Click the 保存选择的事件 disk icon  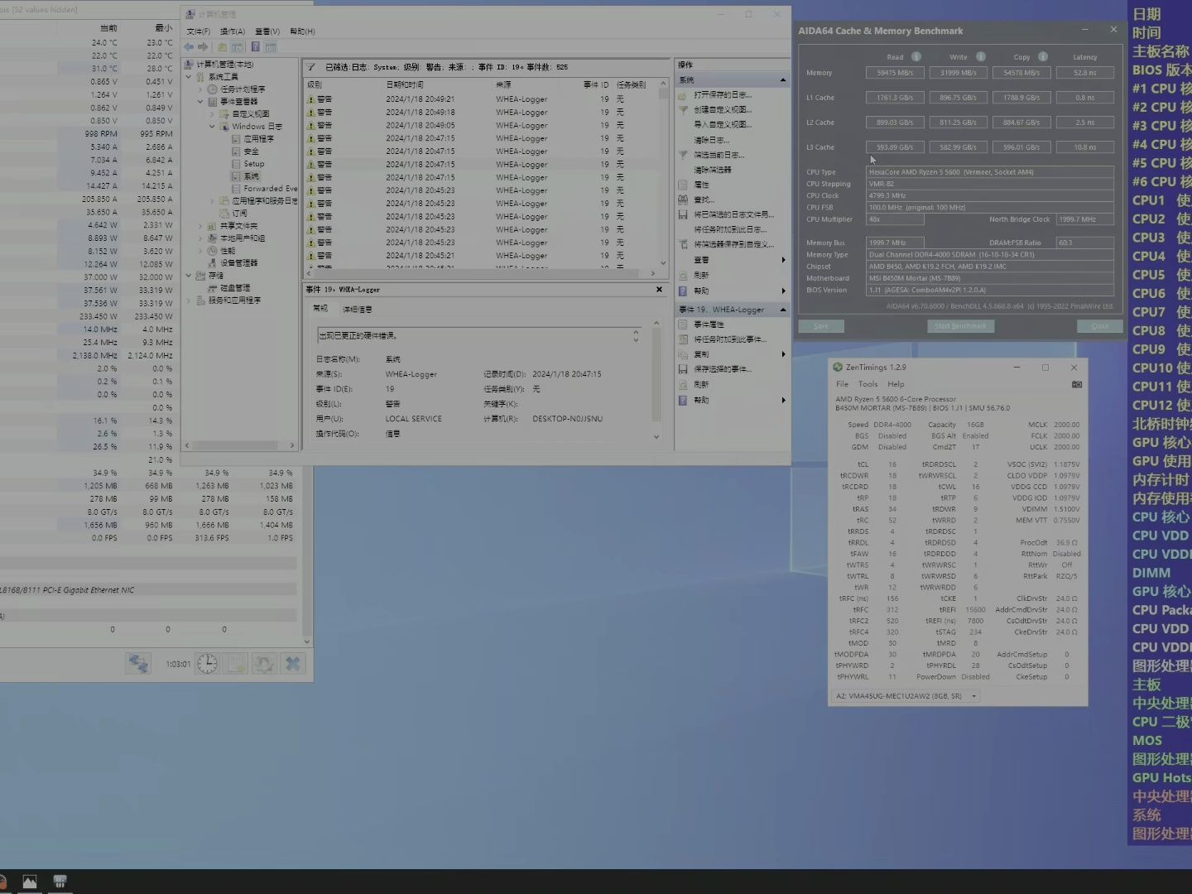[x=683, y=369]
